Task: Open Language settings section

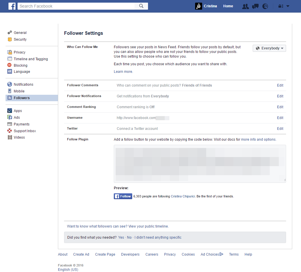Action: click(22, 72)
